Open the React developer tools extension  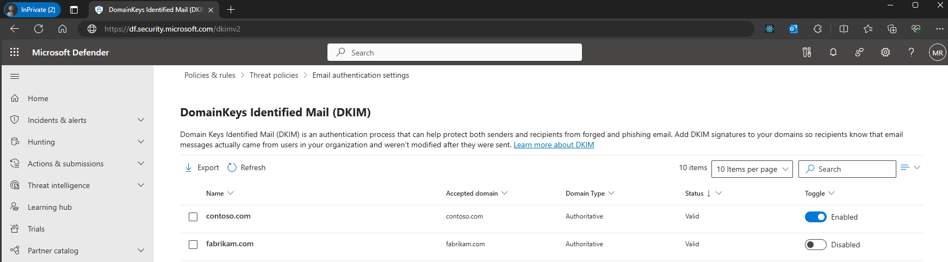point(770,29)
